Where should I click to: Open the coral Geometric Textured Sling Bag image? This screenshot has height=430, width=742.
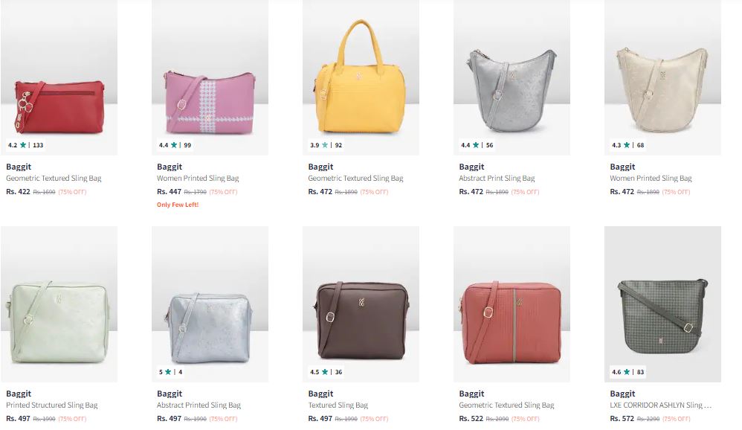click(x=512, y=304)
